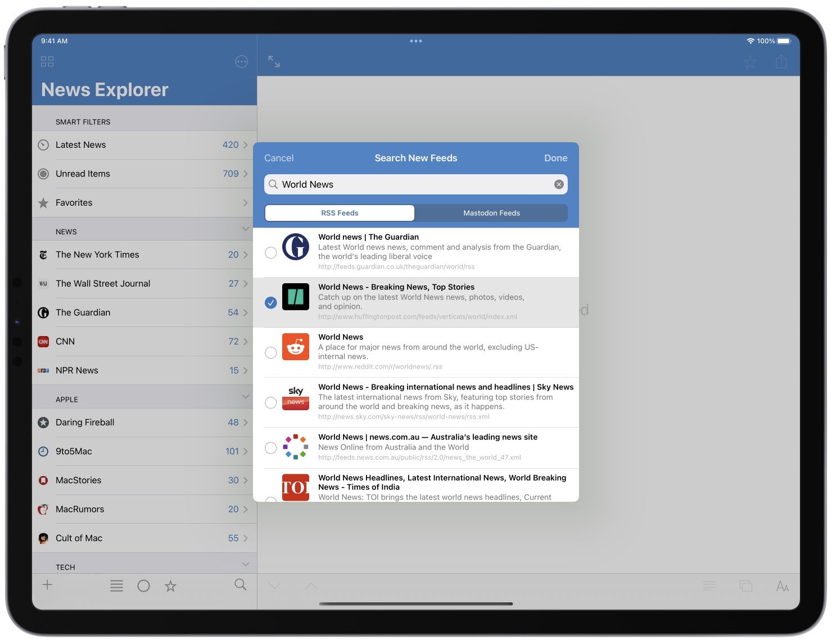
Task: Go to next article down arrow
Action: (x=274, y=586)
